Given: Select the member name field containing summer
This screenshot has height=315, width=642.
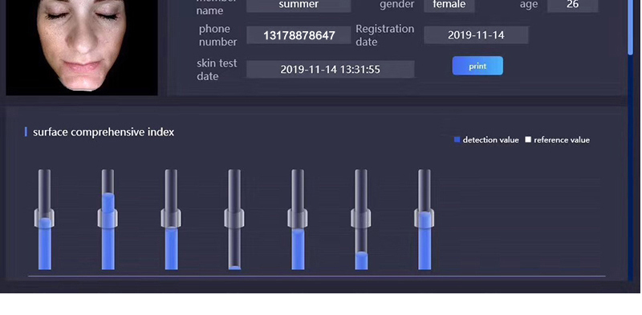Looking at the screenshot, I should point(299,6).
